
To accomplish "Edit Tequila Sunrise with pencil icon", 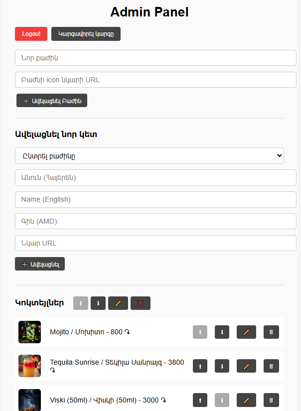I will [x=246, y=366].
